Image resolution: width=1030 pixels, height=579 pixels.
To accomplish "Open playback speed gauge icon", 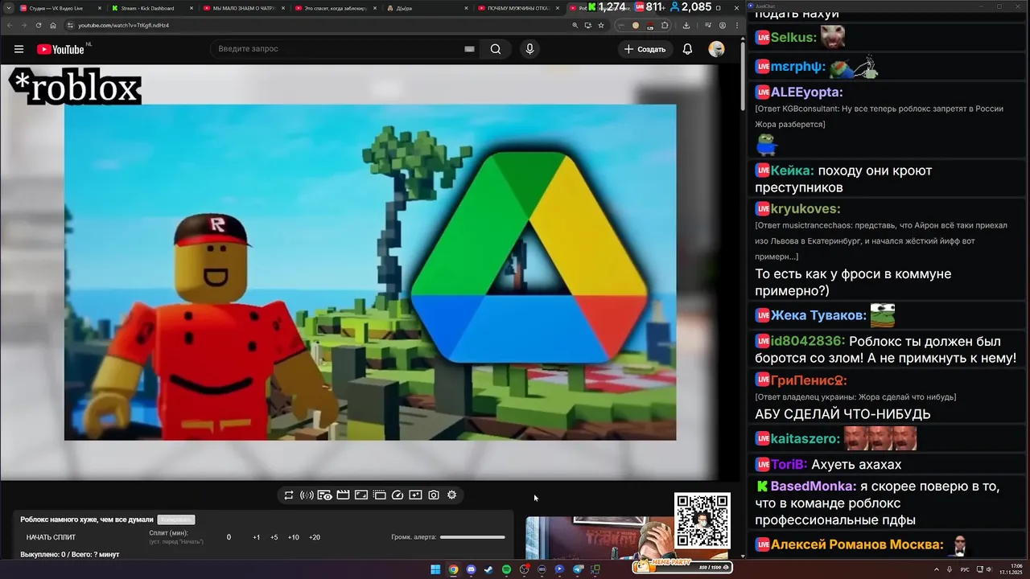I will click(x=398, y=495).
